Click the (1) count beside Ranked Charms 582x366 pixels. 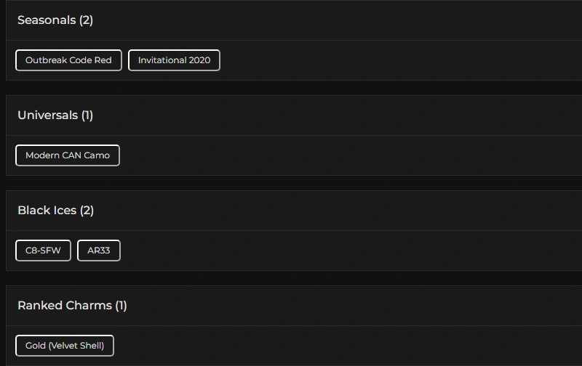tap(121, 306)
